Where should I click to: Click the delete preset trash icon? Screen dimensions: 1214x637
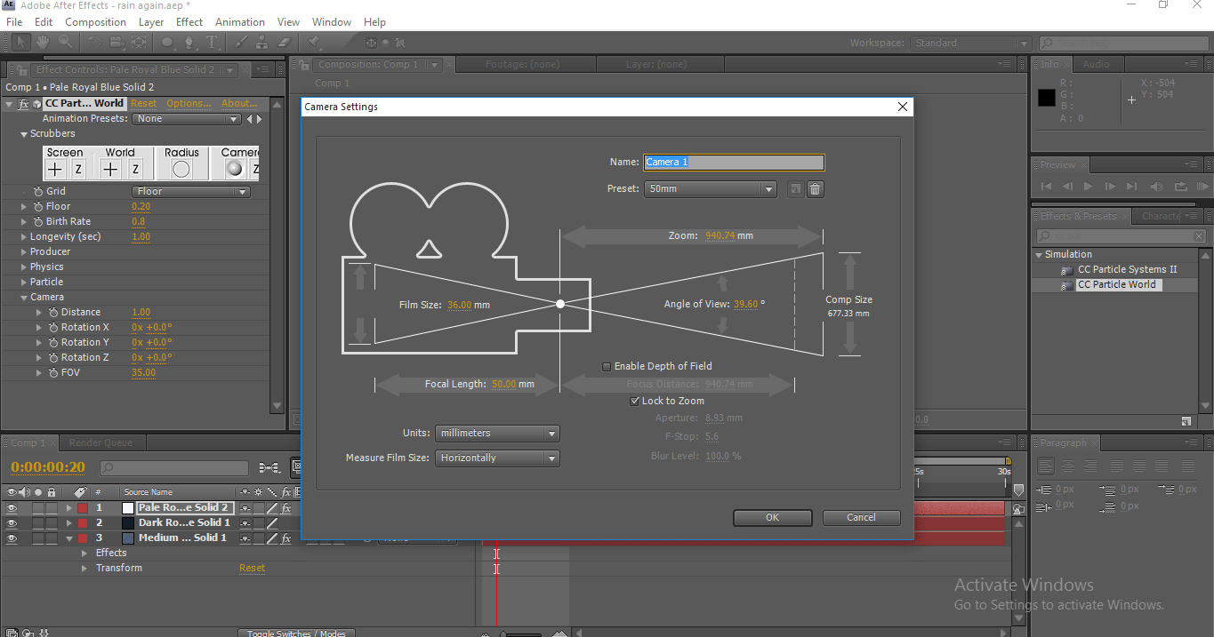pyautogui.click(x=815, y=189)
